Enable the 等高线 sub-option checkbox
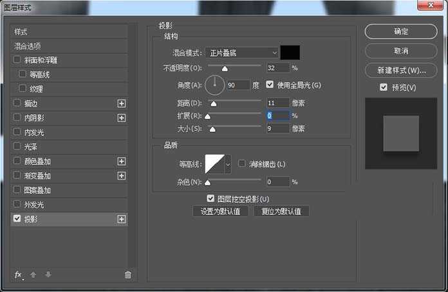Screen dimensions: 448x292 [x=23, y=74]
